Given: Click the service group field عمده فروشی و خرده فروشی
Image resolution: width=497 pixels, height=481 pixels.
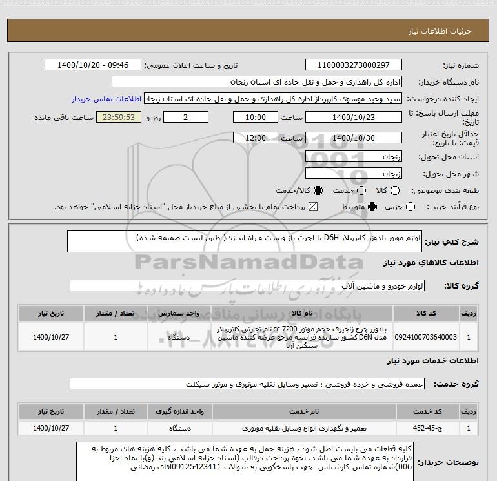Looking at the screenshot, I should pyautogui.click(x=247, y=384).
